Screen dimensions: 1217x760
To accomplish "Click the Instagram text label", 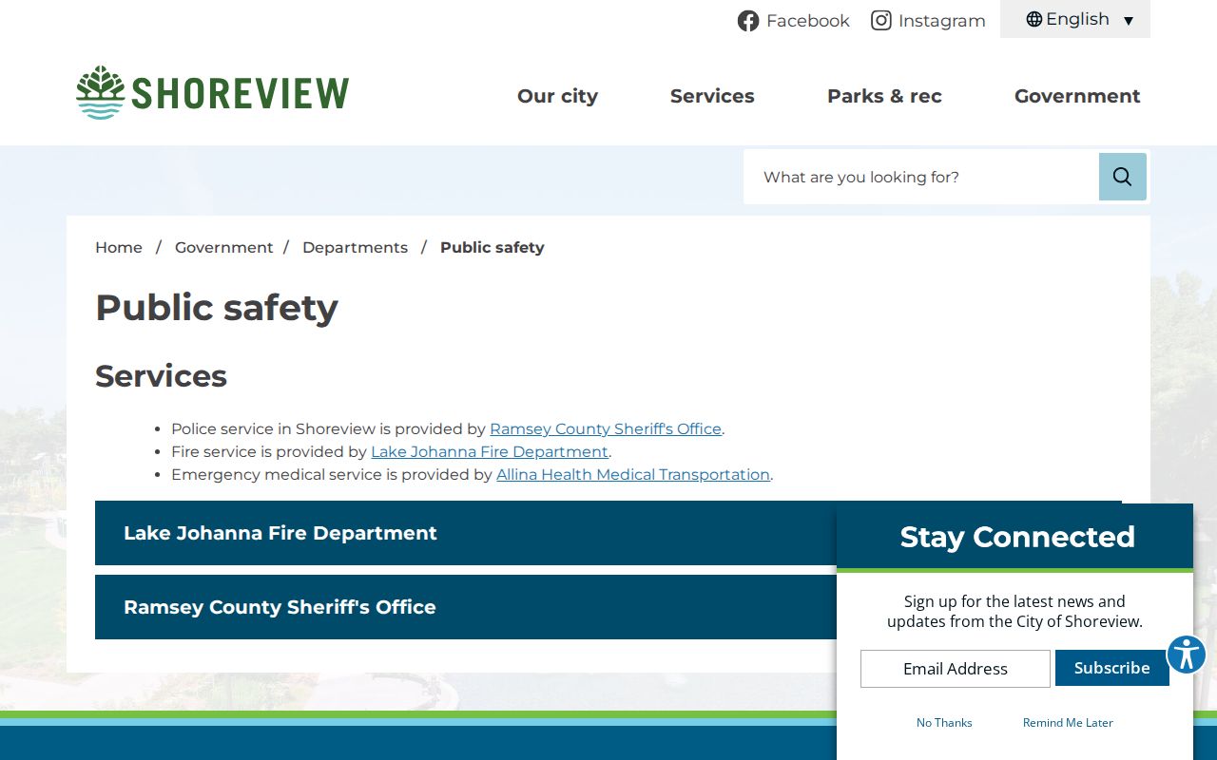I will [942, 21].
